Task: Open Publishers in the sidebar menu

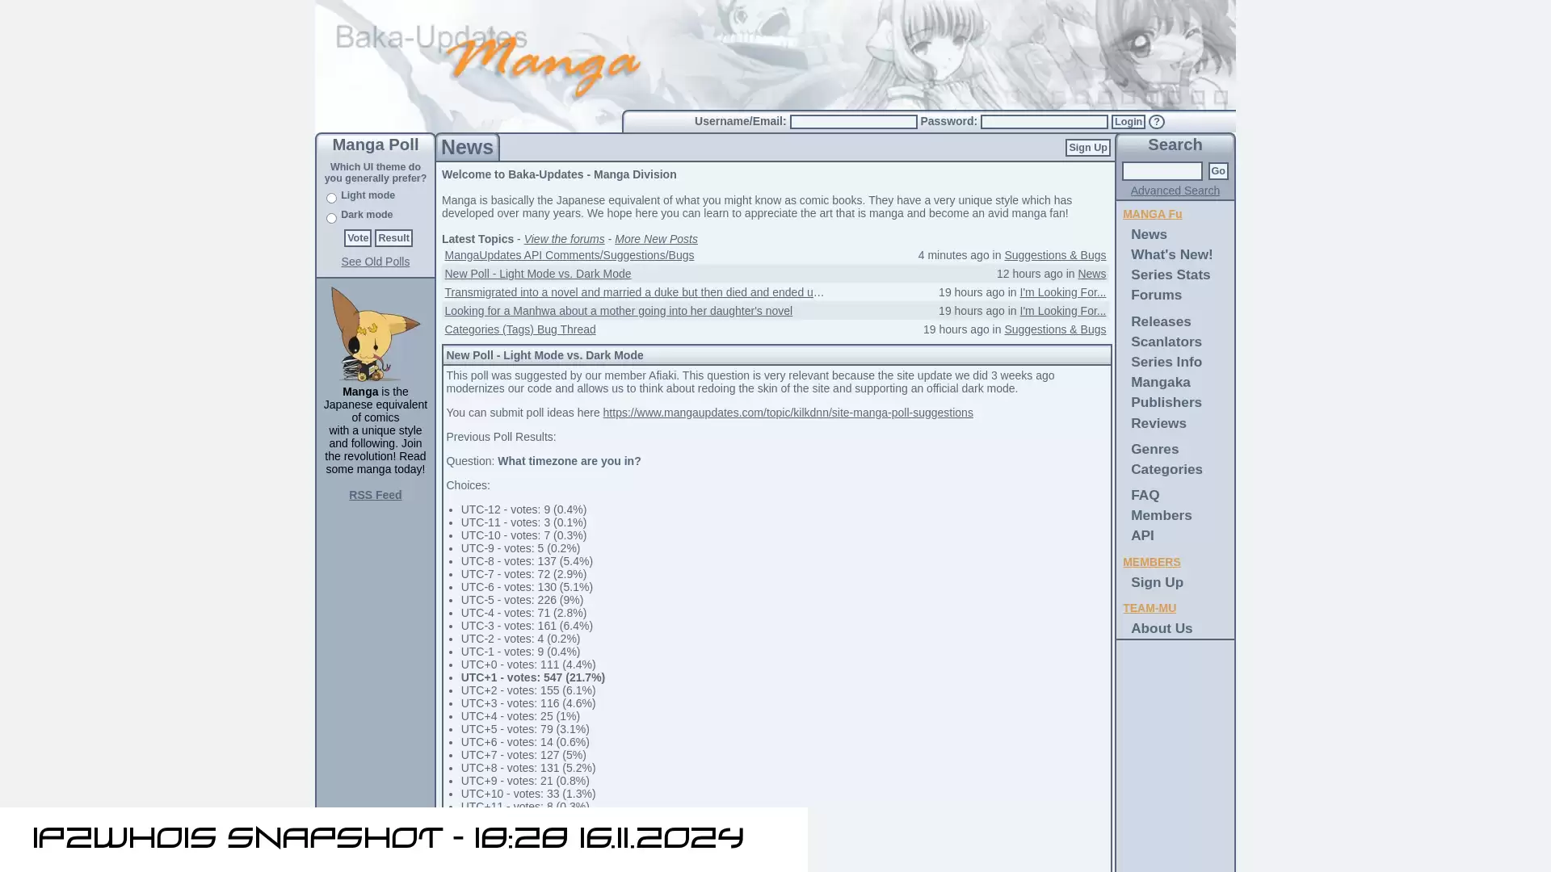Action: coord(1166,402)
